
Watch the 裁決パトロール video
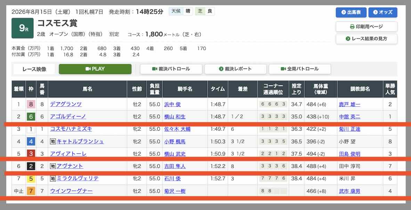(171, 69)
